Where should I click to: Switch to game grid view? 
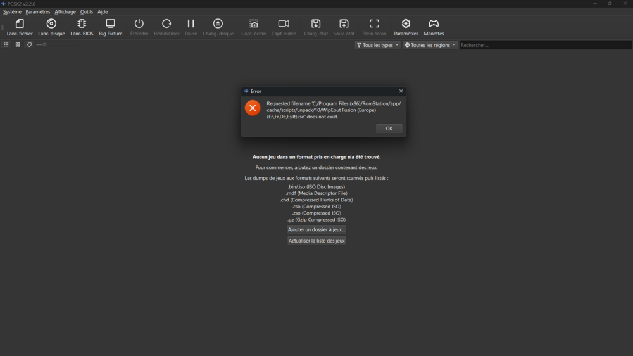pyautogui.click(x=18, y=45)
